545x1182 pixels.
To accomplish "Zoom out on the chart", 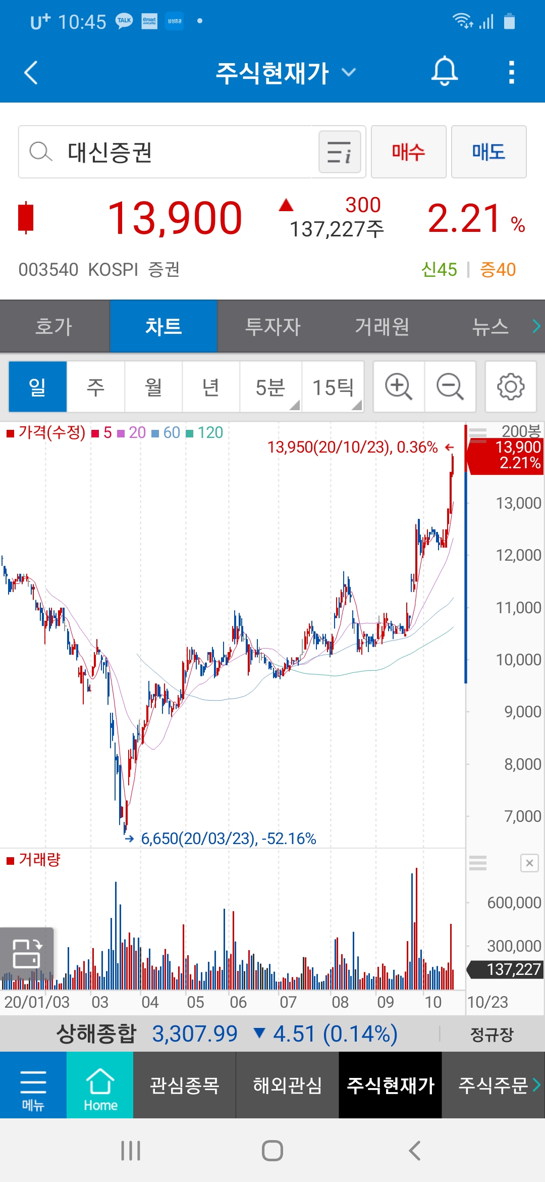I will [x=450, y=387].
